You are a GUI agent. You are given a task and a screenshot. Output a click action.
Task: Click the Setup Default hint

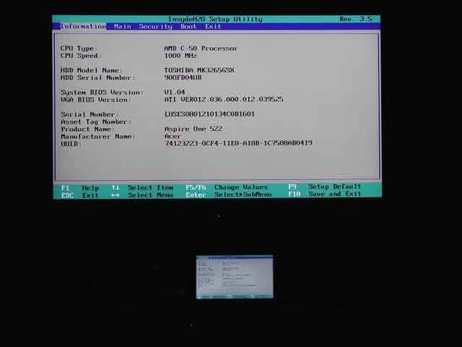[x=335, y=187]
